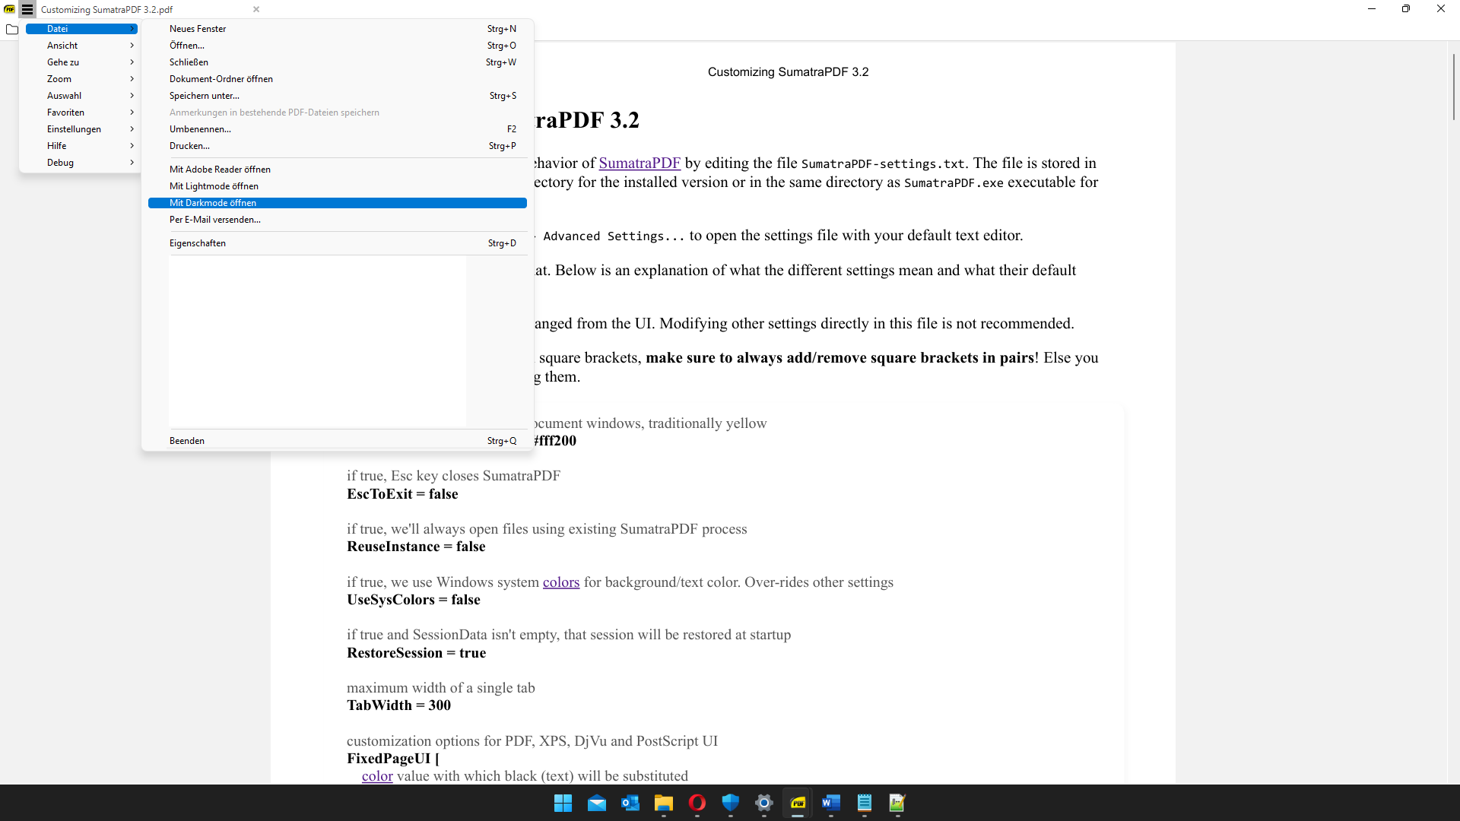
Task: Open the hamburger menu icon
Action: tap(27, 9)
